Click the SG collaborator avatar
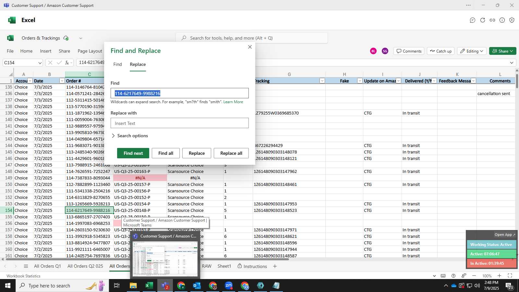Image resolution: width=519 pixels, height=292 pixels. point(385,51)
